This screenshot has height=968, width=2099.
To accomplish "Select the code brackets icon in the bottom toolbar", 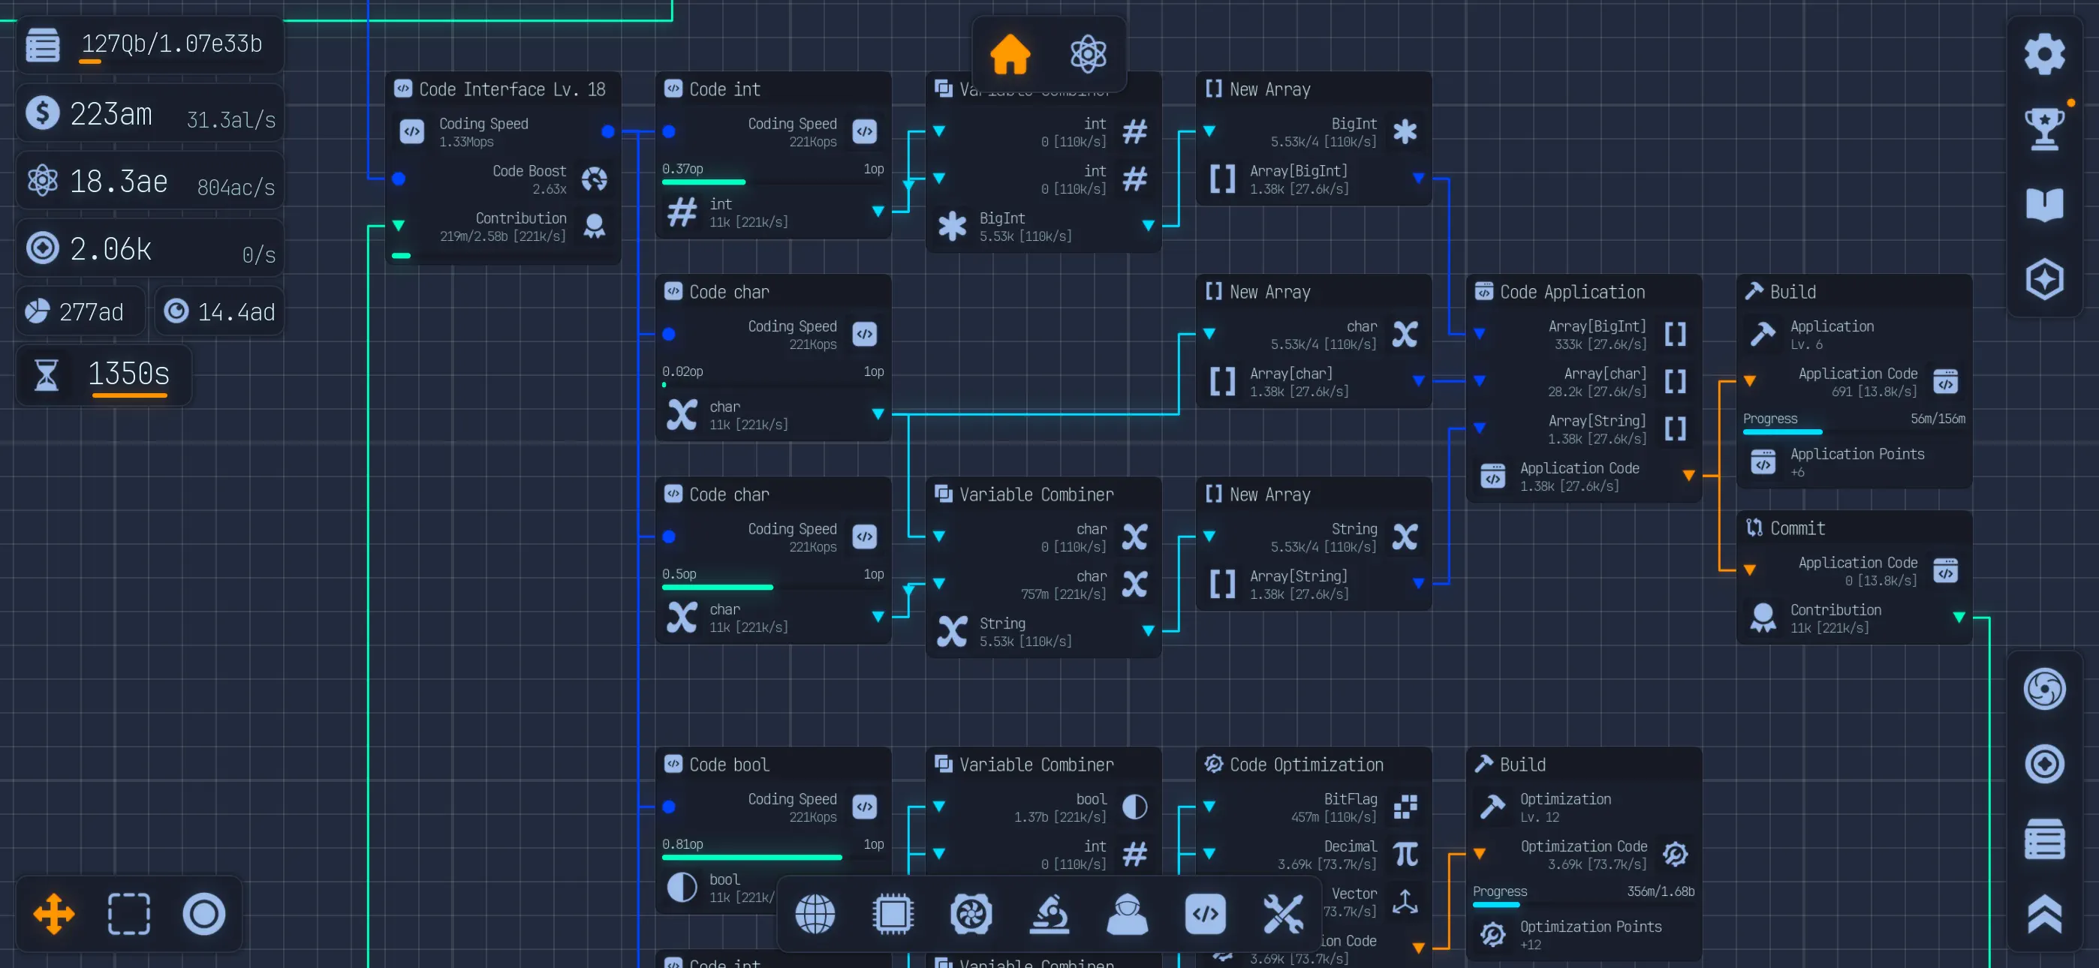I will point(1206,914).
